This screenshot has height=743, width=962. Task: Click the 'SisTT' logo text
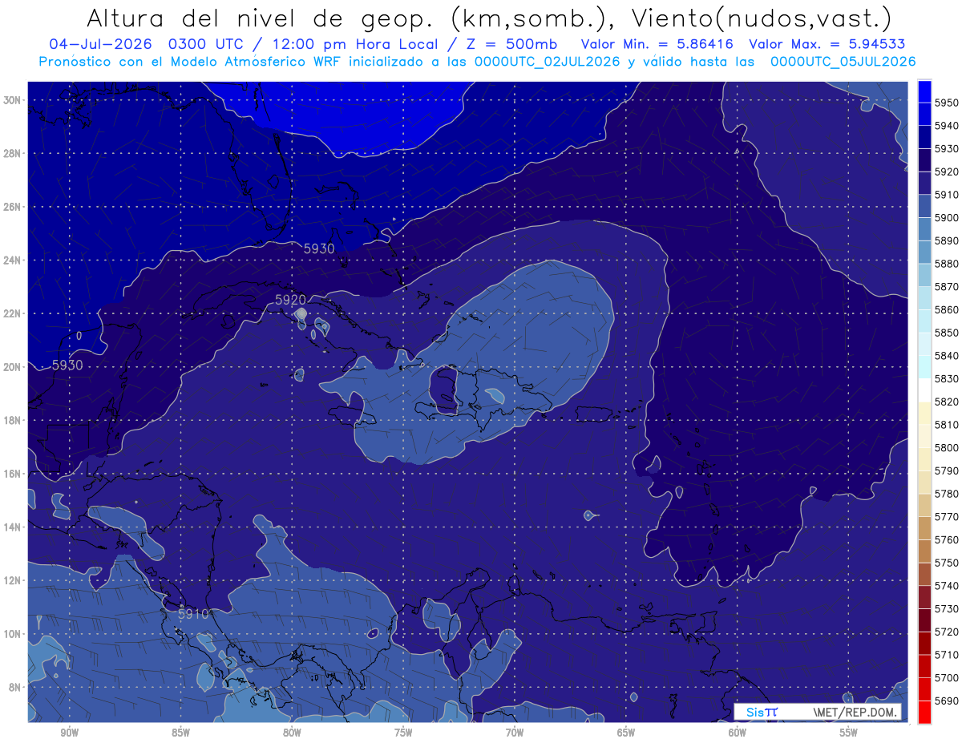(x=761, y=712)
